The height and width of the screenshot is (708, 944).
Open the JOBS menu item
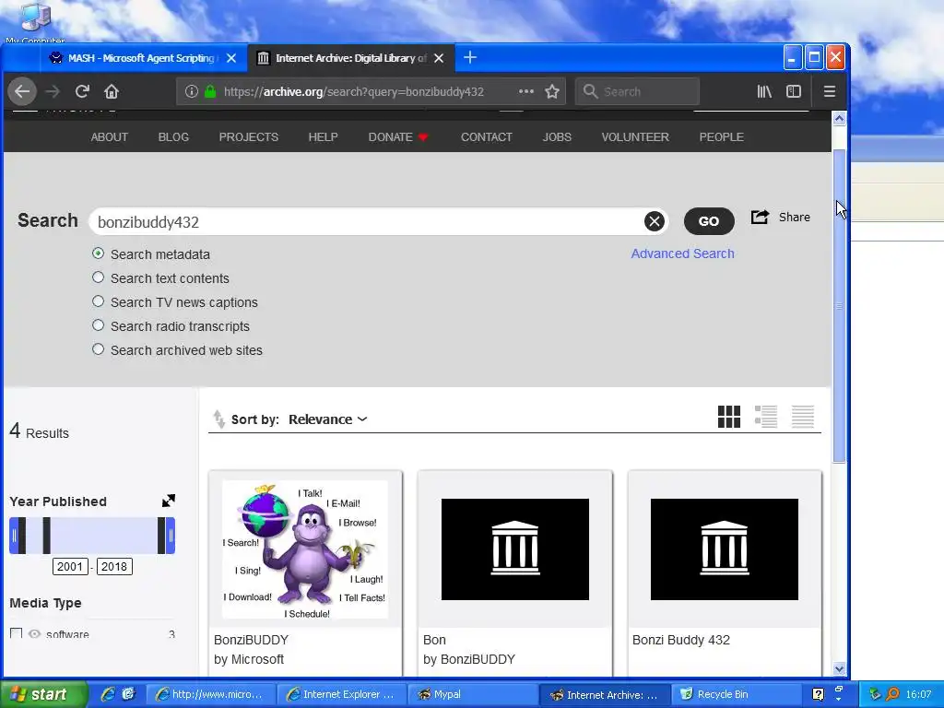557,137
